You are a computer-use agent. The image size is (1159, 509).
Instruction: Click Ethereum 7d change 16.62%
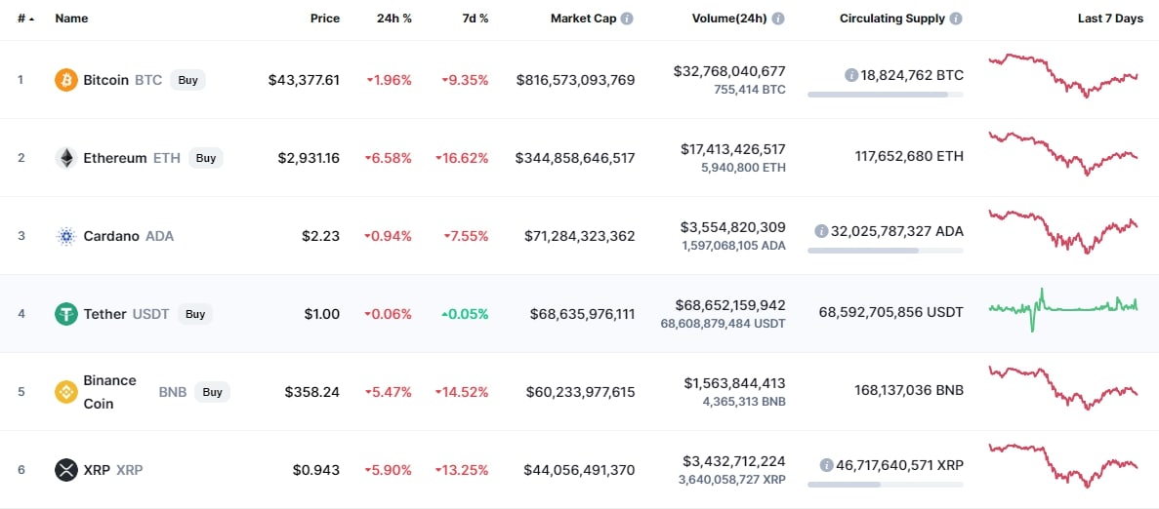tap(462, 158)
